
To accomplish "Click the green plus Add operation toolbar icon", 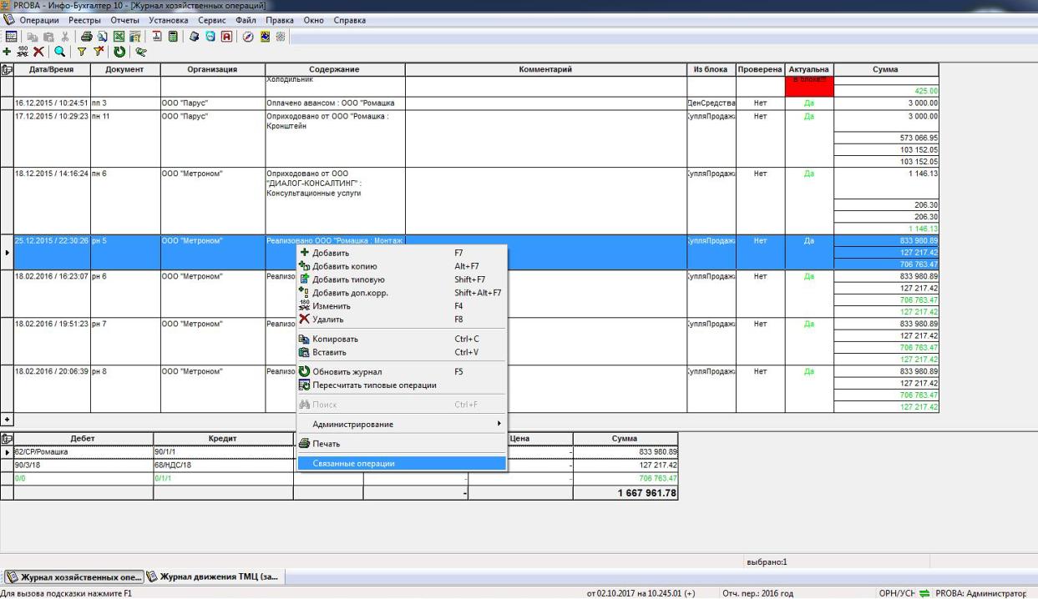I will 7,51.
